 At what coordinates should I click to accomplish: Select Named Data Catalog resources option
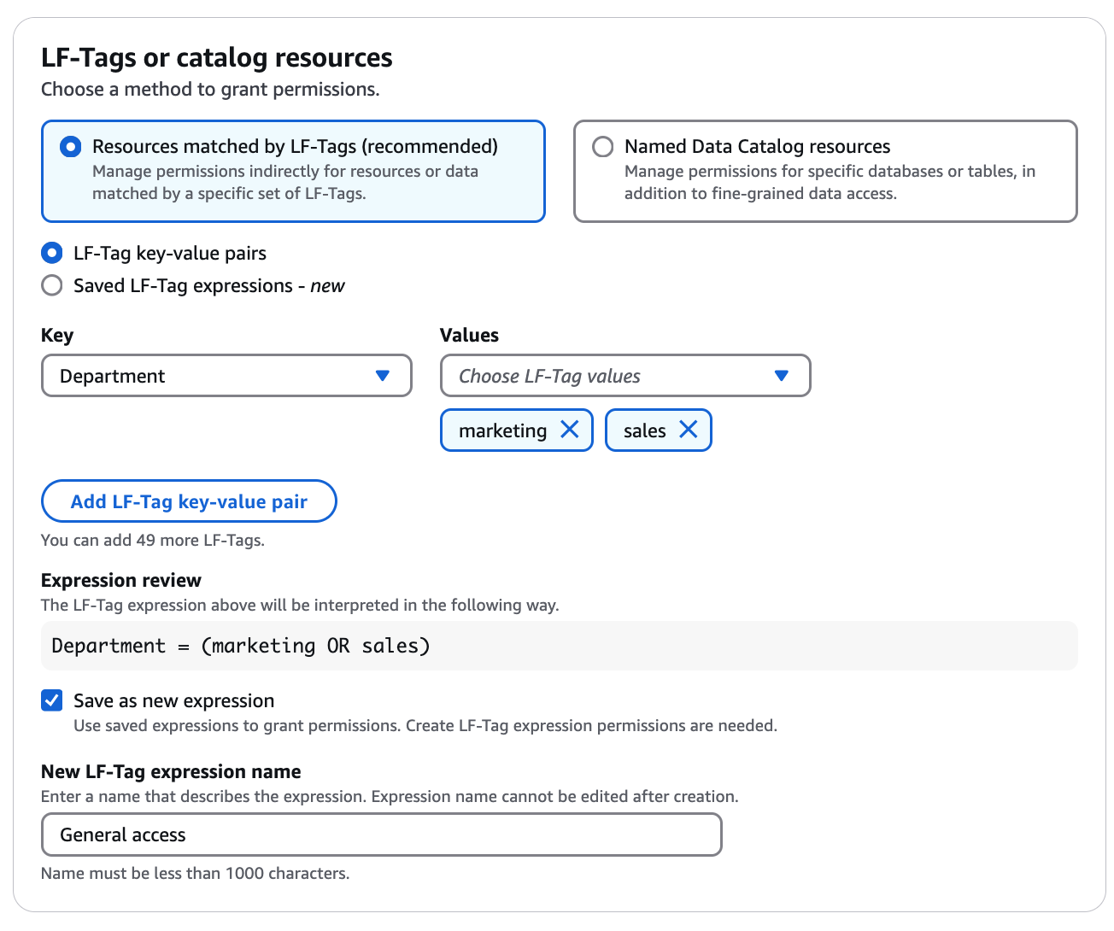(x=602, y=146)
